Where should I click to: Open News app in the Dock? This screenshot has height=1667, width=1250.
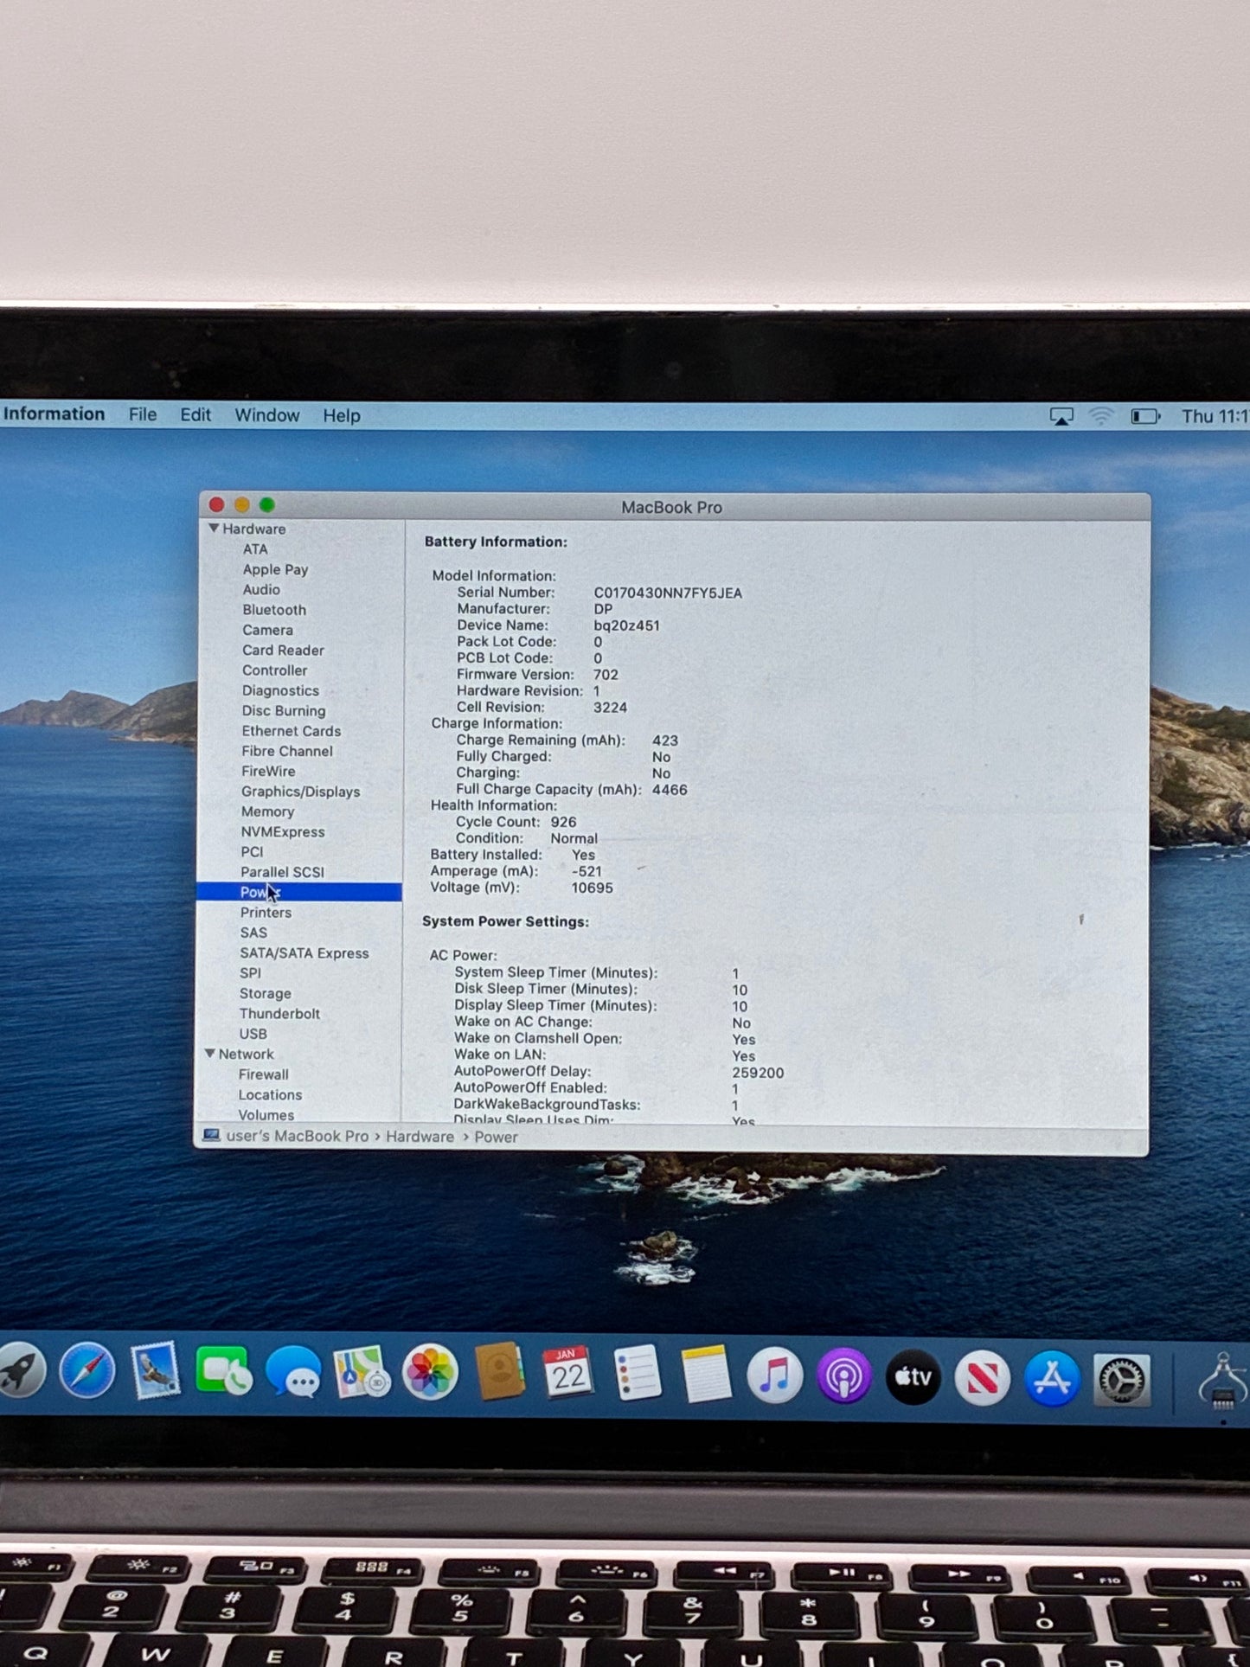tap(983, 1377)
